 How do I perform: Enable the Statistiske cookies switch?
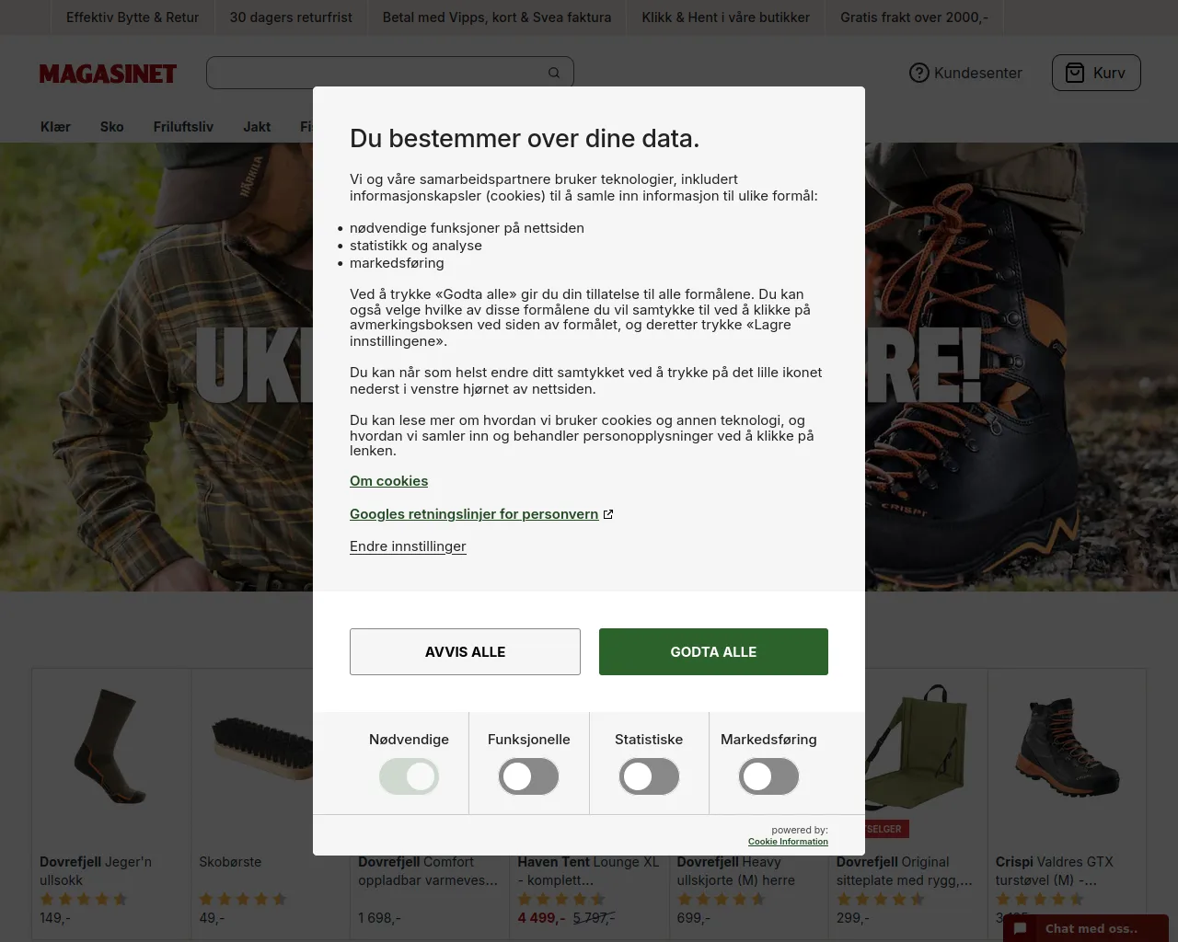tap(649, 776)
